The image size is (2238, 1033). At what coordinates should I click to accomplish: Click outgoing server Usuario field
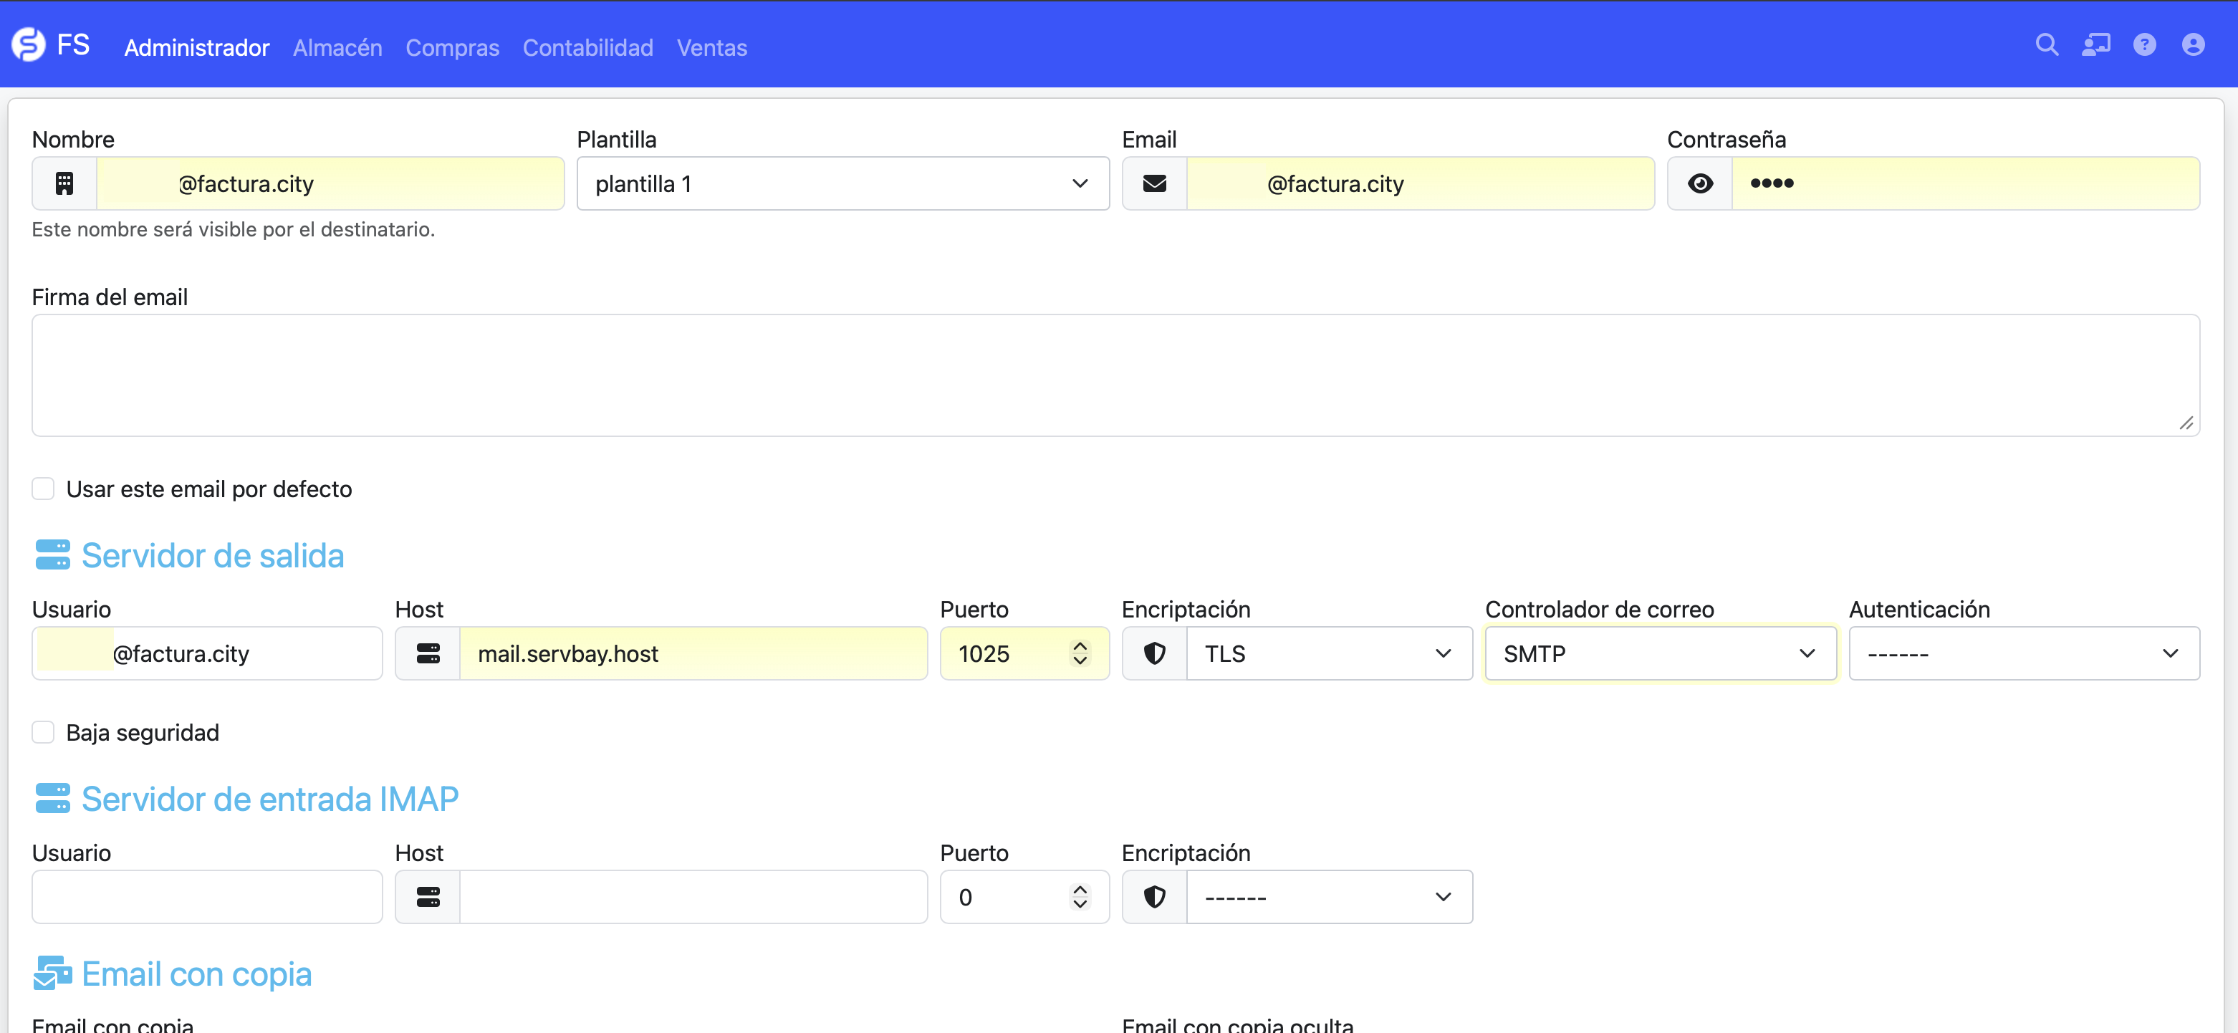pos(207,653)
